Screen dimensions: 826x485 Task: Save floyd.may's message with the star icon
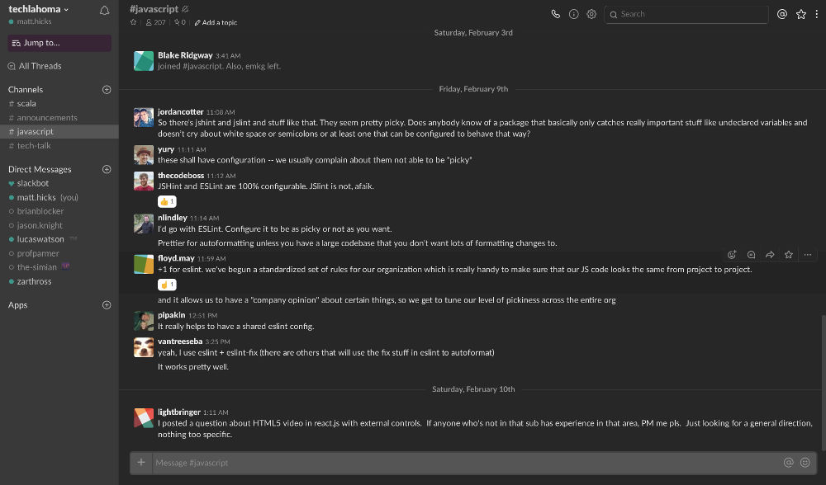788,255
